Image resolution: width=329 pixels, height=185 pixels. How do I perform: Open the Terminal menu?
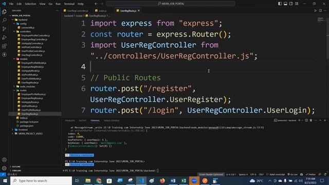69,4
